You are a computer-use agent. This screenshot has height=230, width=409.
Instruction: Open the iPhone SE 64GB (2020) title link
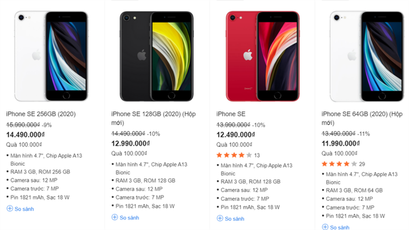[362, 119]
